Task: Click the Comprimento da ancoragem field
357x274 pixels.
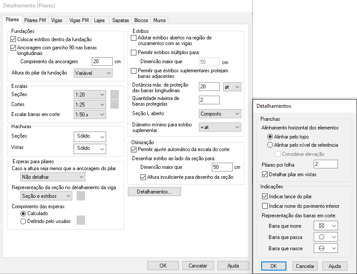Action: [102, 61]
